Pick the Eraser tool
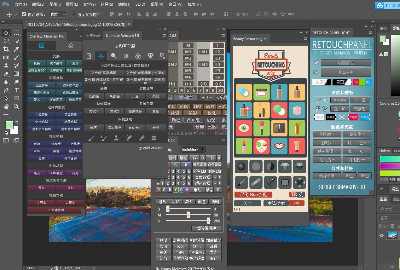 tap(6, 74)
